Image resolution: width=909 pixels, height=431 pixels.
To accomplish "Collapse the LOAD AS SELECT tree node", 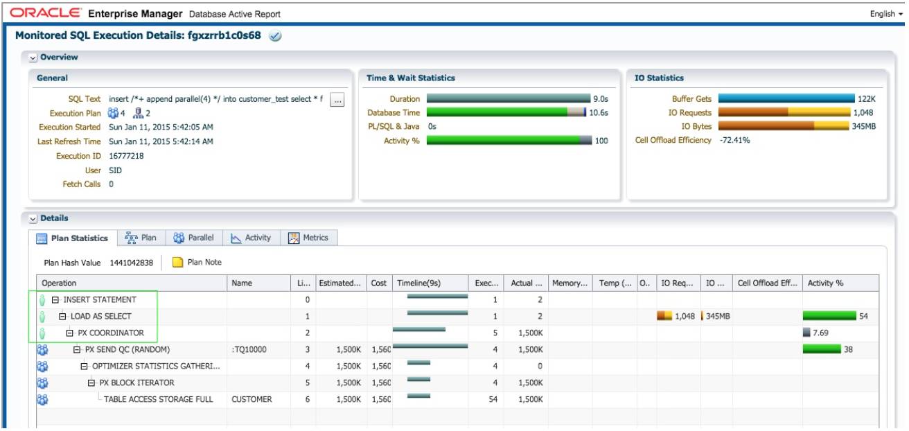I will point(62,317).
